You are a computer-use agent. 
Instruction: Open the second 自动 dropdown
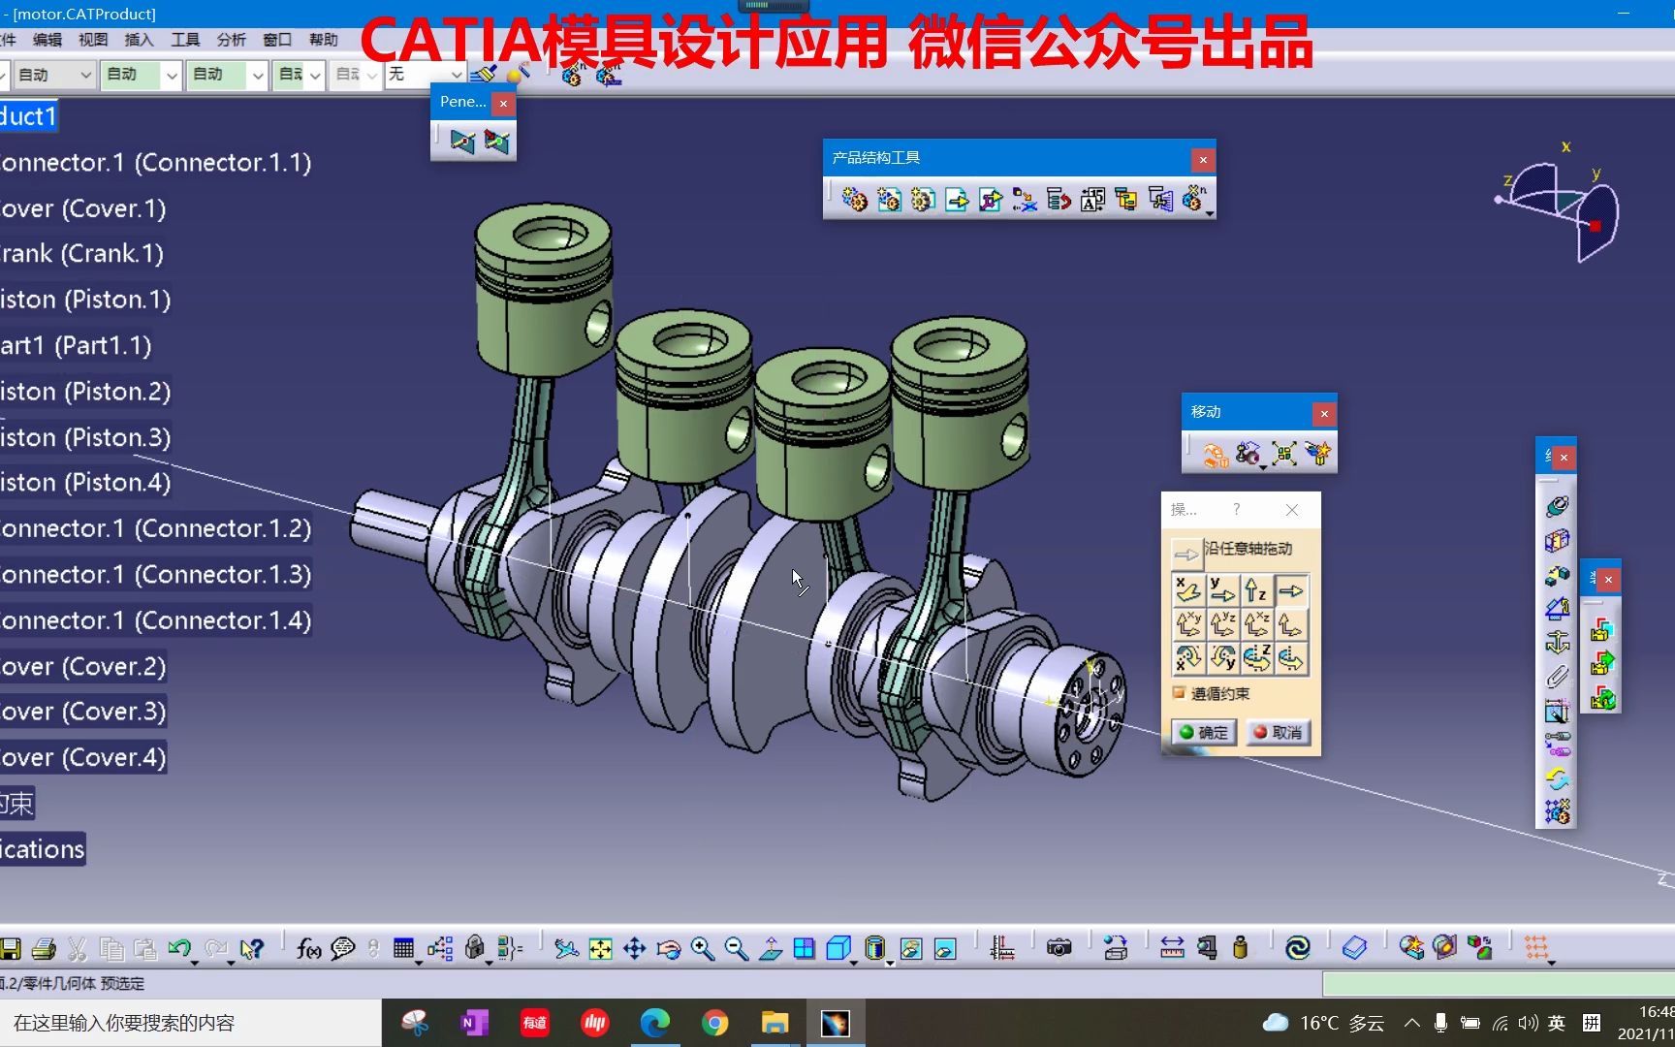coord(141,75)
